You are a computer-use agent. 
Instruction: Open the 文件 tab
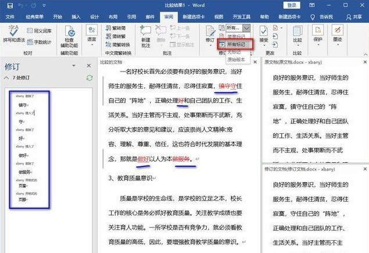click(10, 17)
